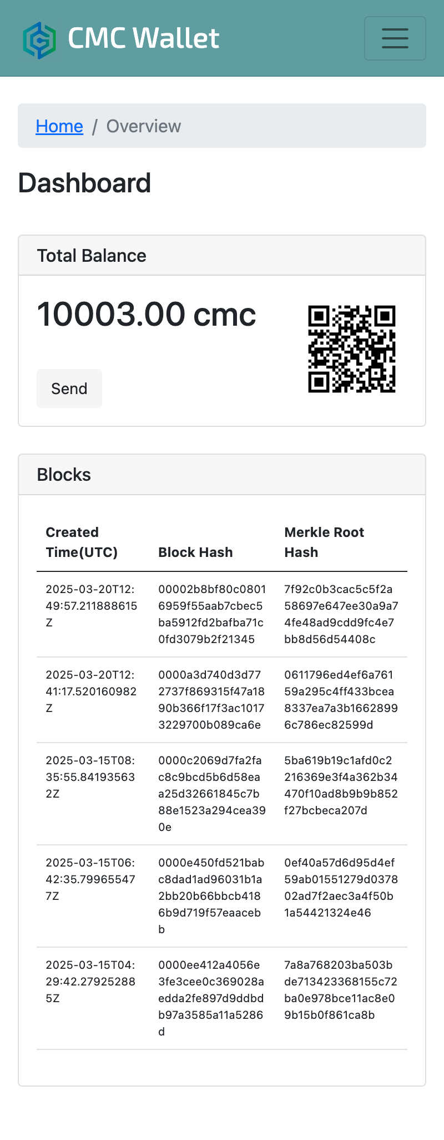The image size is (444, 1140).
Task: Click the Block Hash column header
Action: pos(195,552)
